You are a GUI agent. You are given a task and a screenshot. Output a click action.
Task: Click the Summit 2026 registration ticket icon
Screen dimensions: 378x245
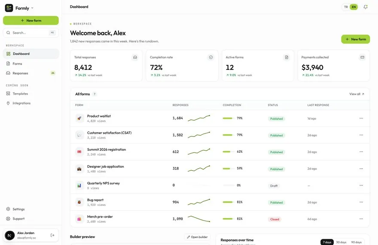pos(79,152)
